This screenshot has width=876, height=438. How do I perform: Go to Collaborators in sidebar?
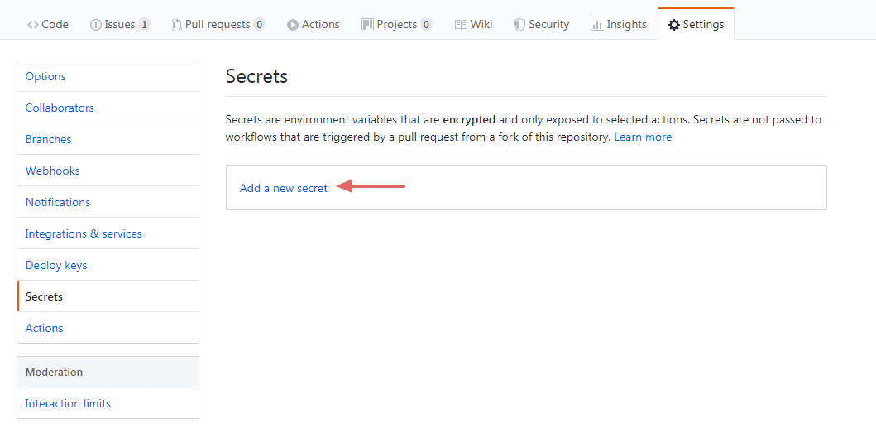coord(60,108)
